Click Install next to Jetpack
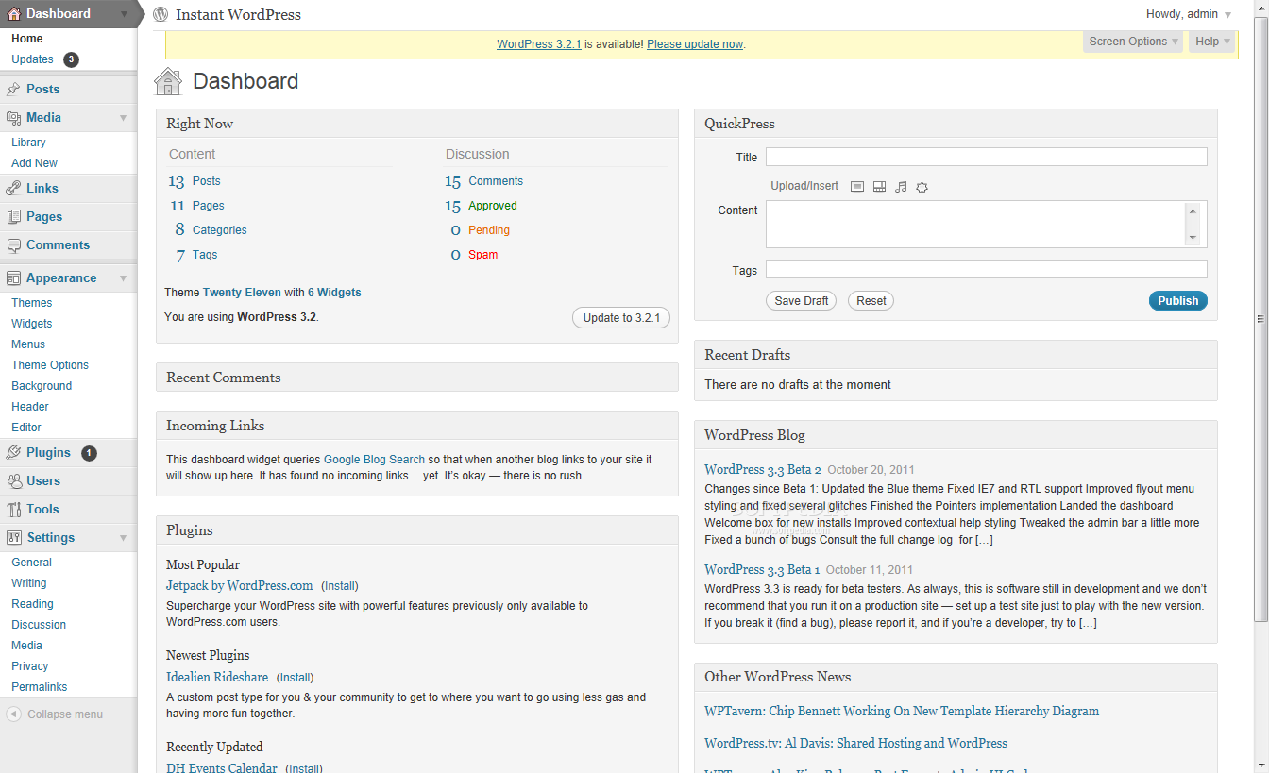Screen dimensions: 1269x773 point(340,586)
